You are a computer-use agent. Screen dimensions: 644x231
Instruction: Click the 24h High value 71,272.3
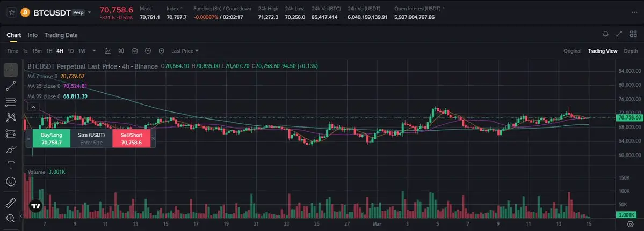click(x=268, y=17)
